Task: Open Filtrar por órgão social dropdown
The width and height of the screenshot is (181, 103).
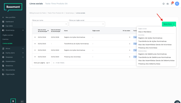Action: tap(87, 24)
